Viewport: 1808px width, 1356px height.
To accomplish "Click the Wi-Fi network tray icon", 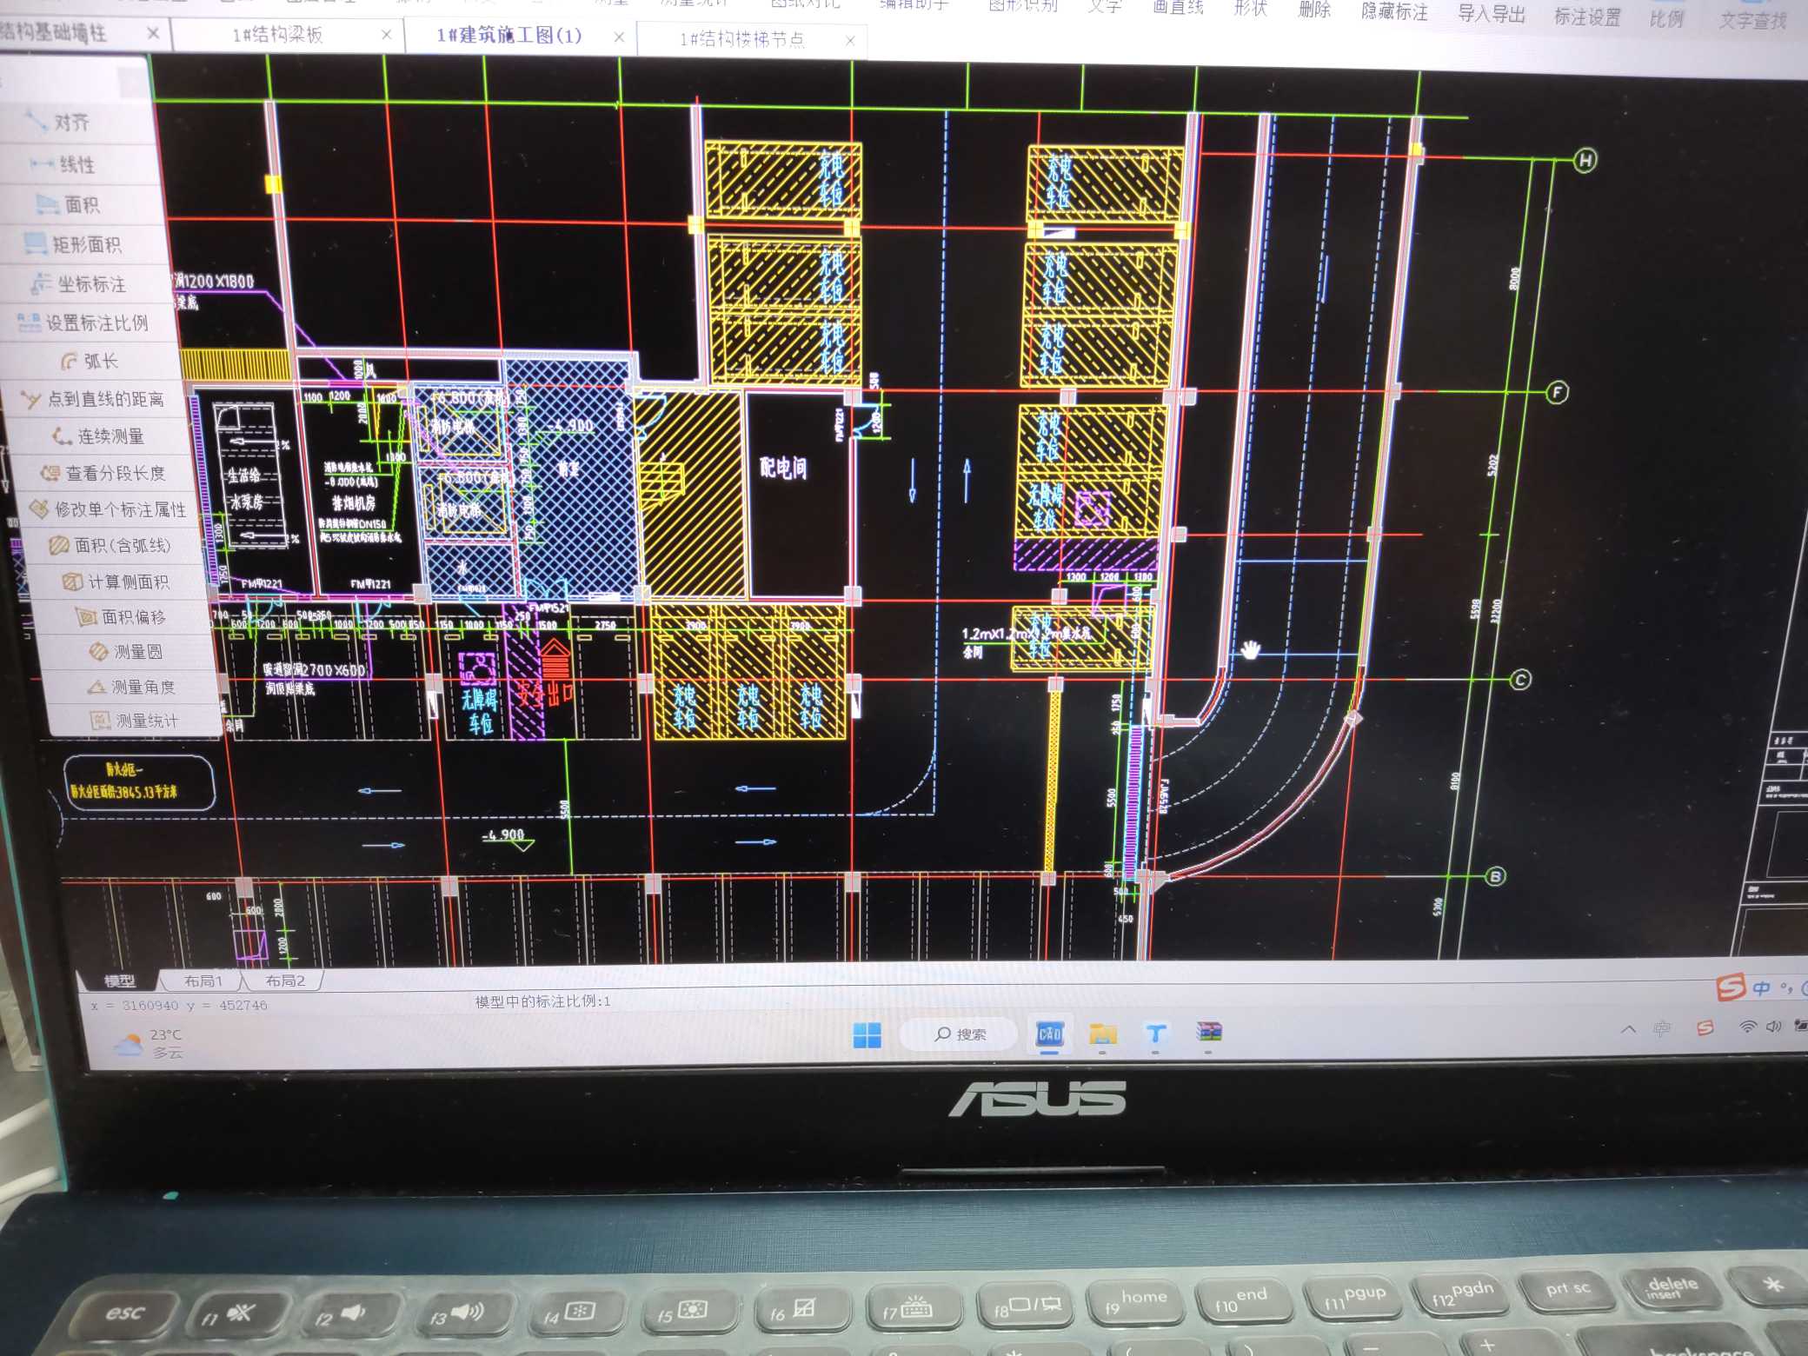I will tap(1746, 1027).
